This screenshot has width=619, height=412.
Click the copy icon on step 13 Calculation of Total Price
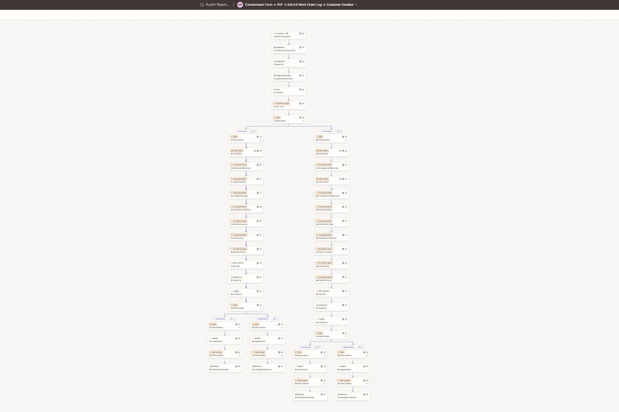258,207
